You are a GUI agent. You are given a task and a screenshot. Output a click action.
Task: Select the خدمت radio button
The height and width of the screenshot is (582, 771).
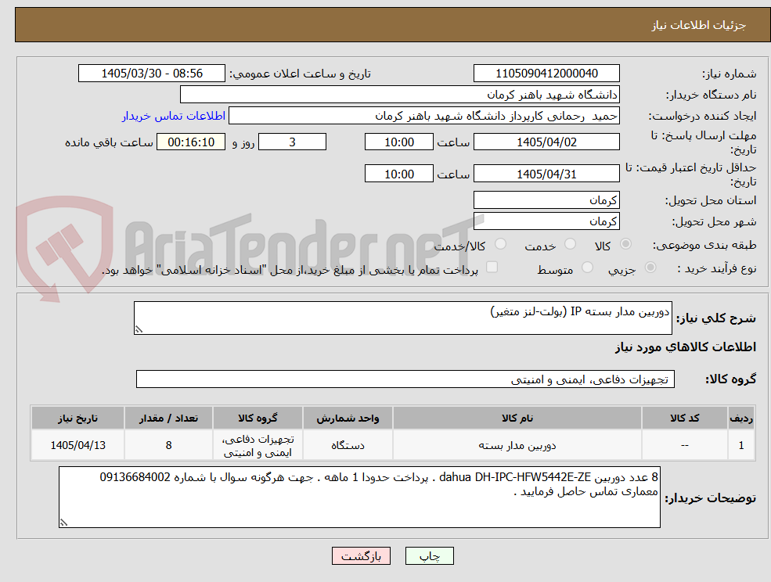point(571,244)
